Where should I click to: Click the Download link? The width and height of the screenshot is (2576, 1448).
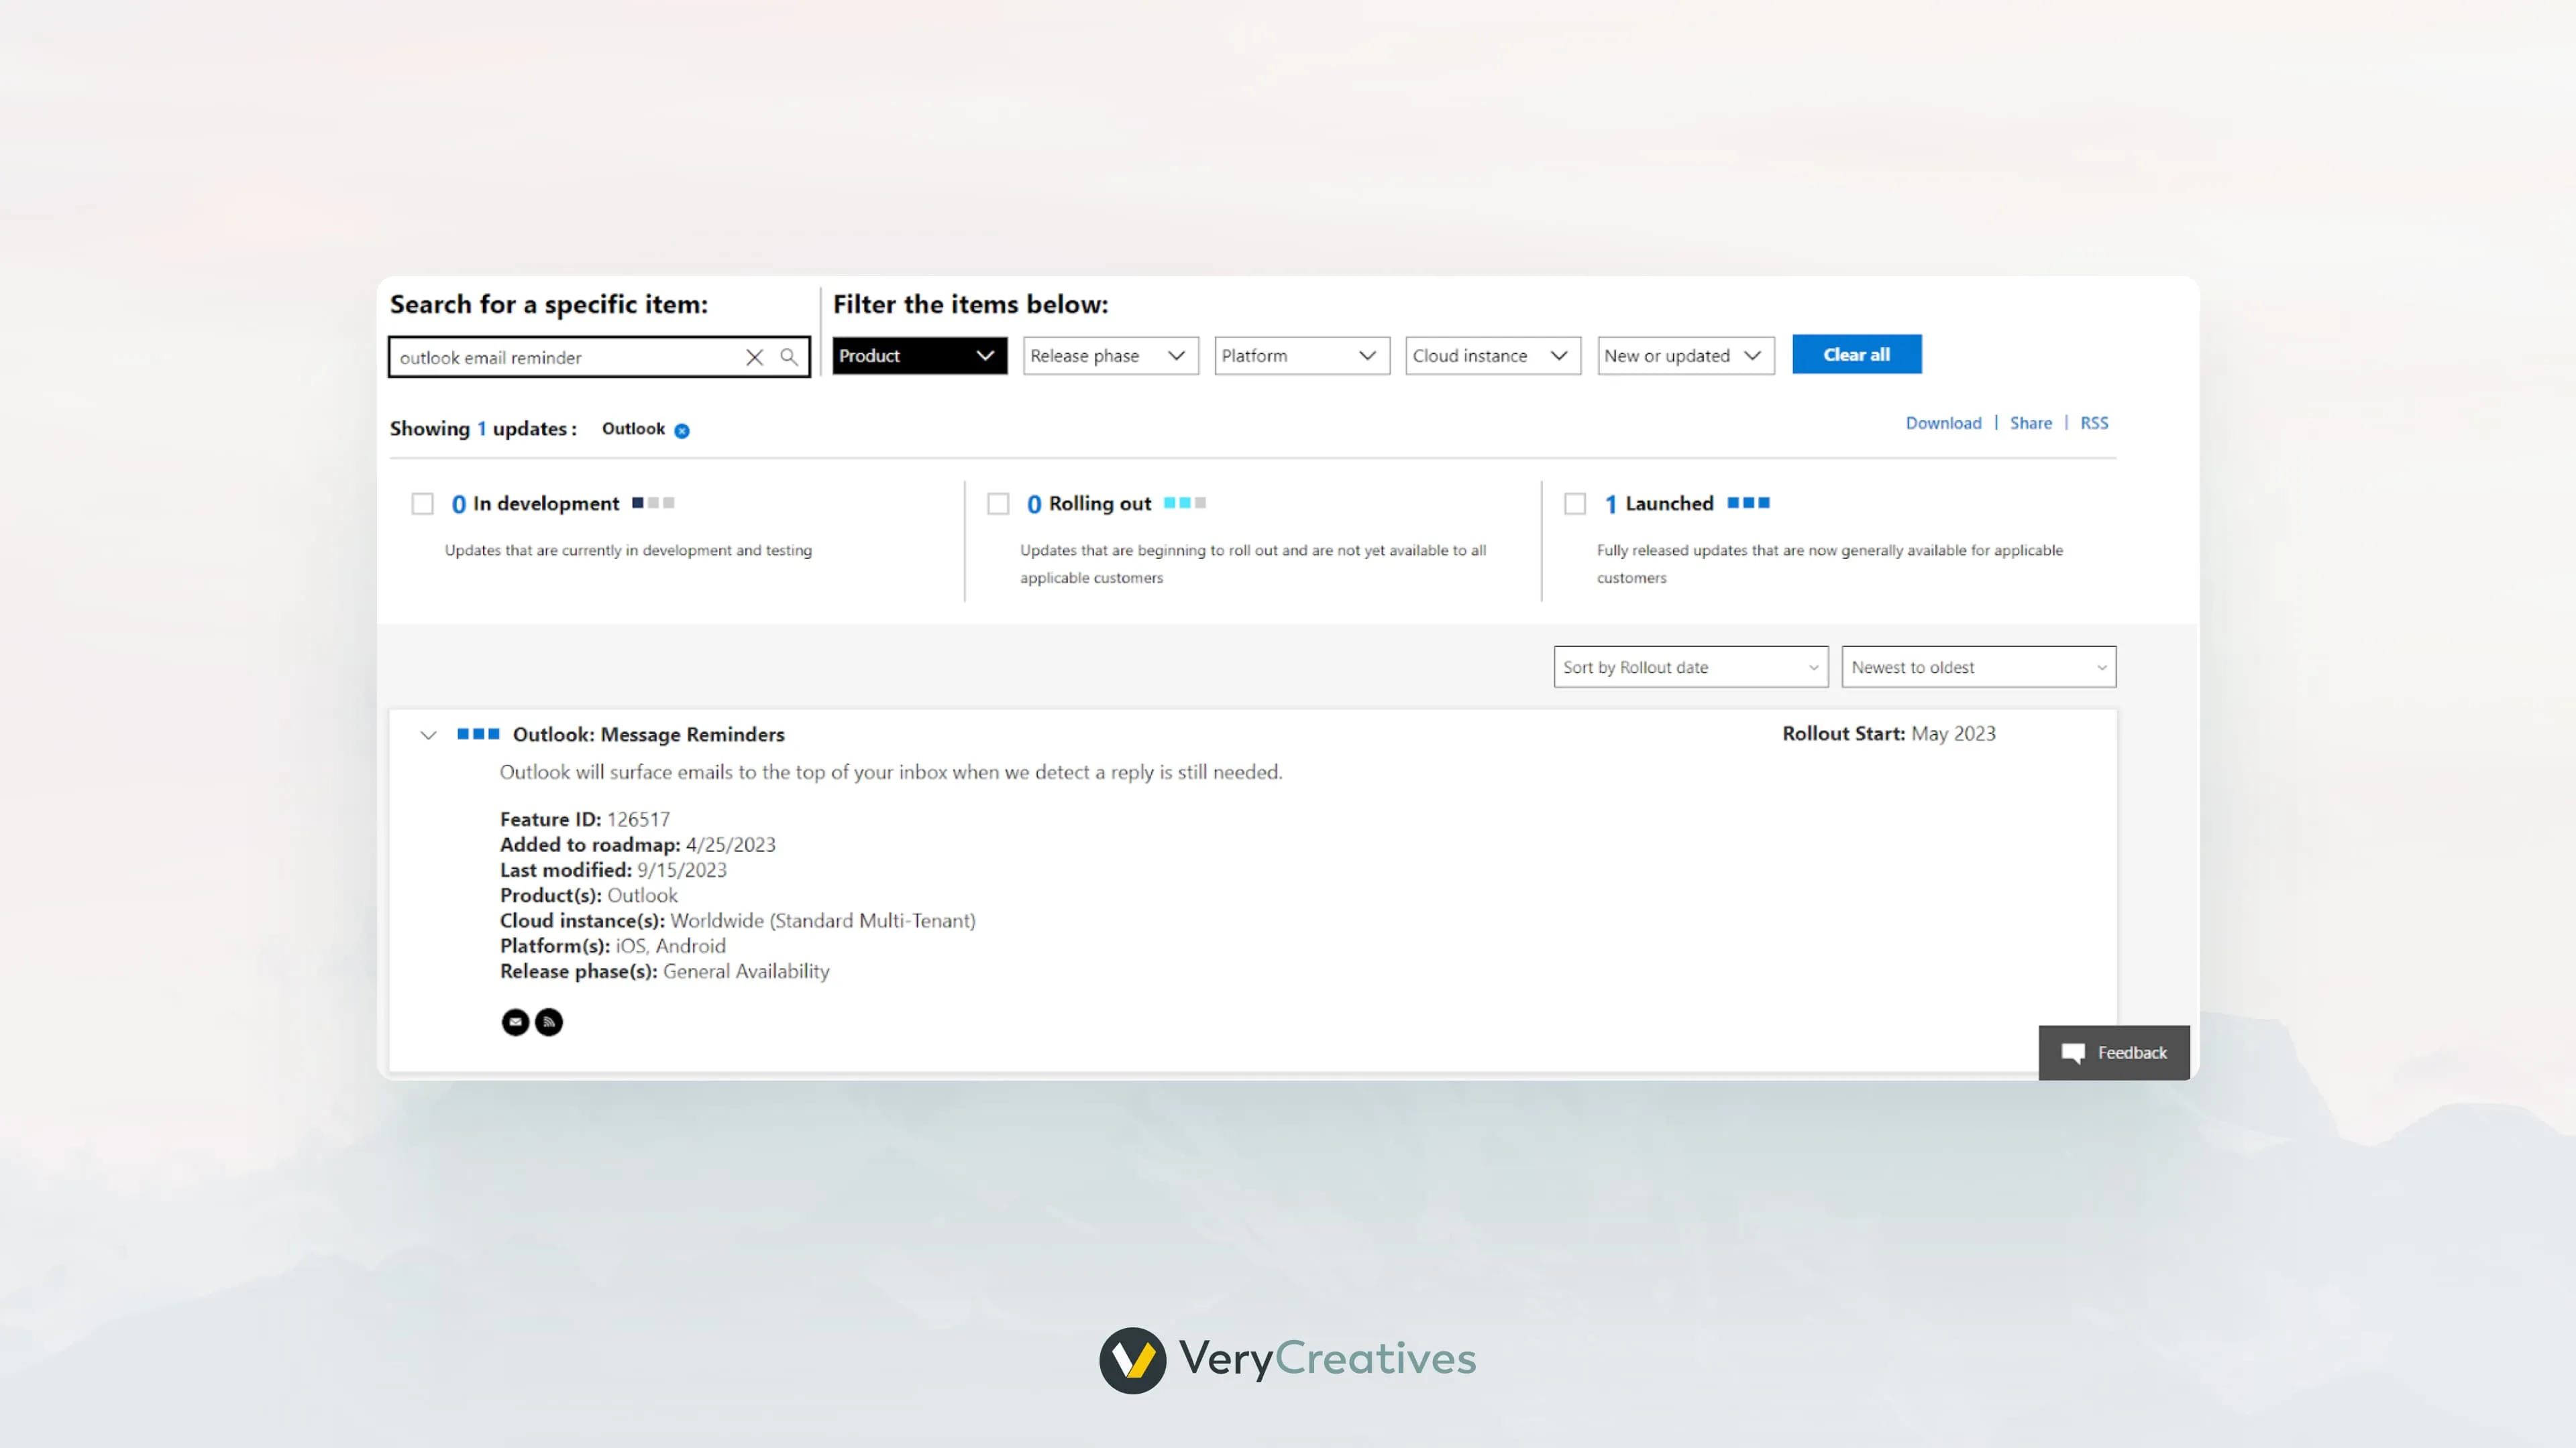coord(1942,423)
